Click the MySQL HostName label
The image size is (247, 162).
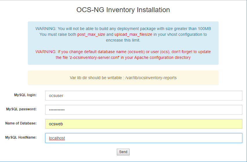tap(21, 137)
